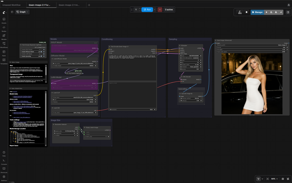
Task: Open the Models sidebar panel
Action: [x=4, y=37]
